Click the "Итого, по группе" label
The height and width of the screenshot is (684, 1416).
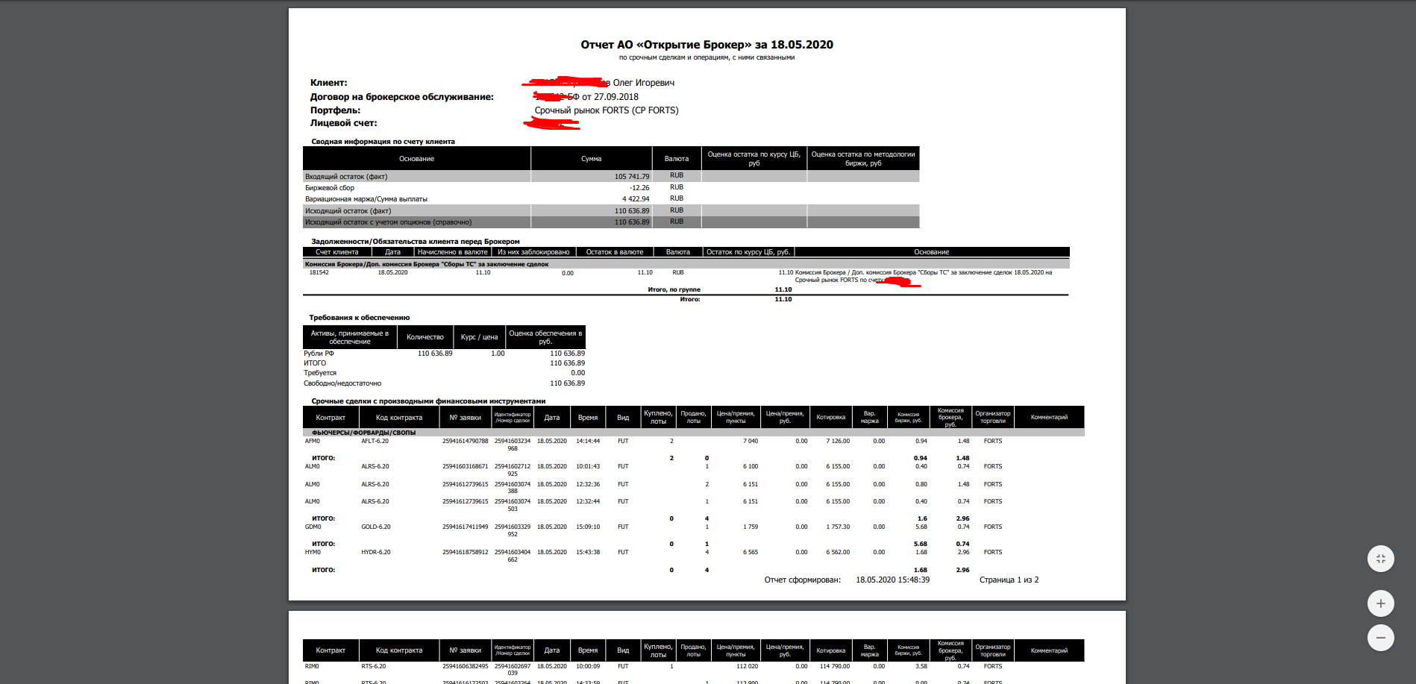click(674, 289)
